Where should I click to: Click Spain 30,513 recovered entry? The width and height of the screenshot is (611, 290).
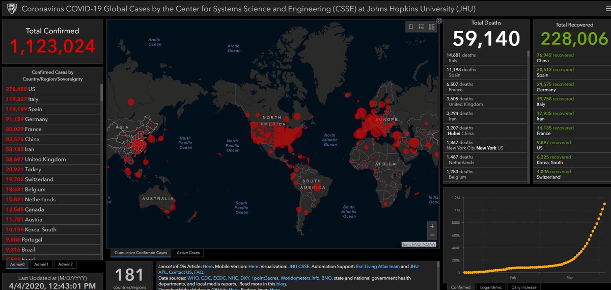tap(571, 72)
